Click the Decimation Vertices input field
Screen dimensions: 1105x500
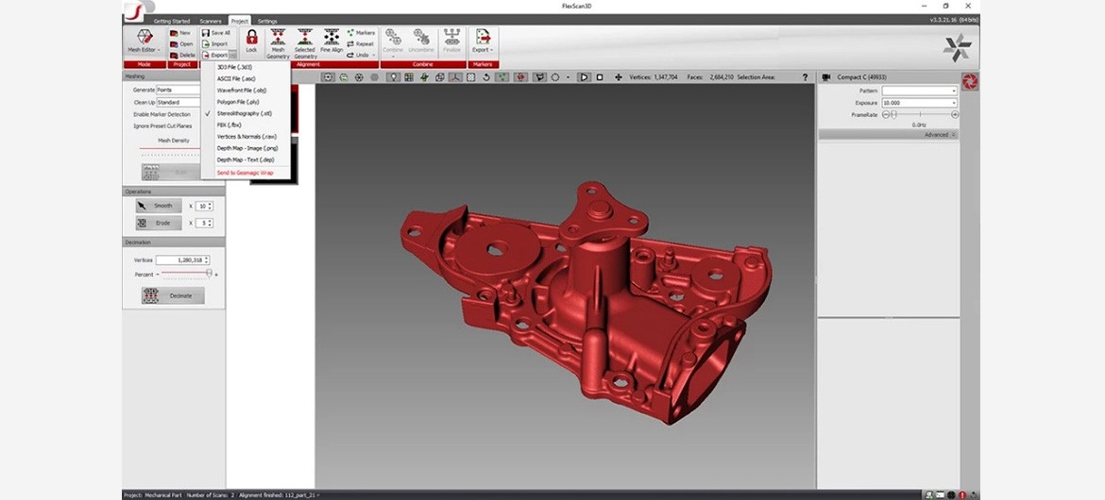tap(179, 260)
